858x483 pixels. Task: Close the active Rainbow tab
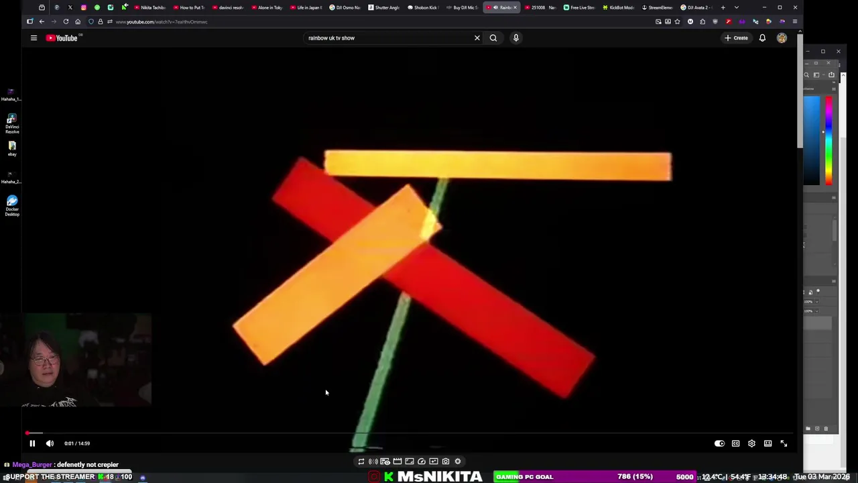point(515,7)
